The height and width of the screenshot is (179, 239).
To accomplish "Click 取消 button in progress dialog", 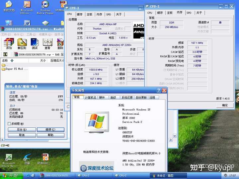I will click(x=22, y=135).
